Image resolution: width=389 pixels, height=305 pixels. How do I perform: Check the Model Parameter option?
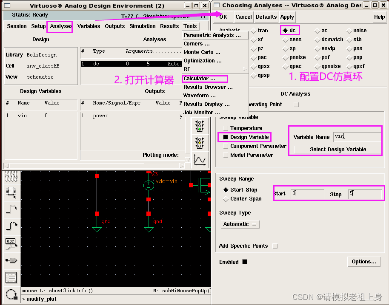coord(226,155)
